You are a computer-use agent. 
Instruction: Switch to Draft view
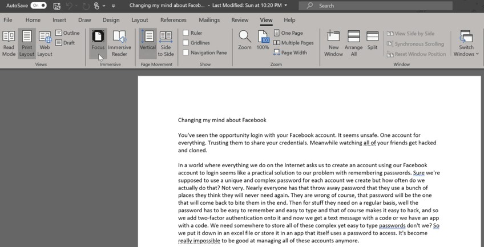coord(65,43)
